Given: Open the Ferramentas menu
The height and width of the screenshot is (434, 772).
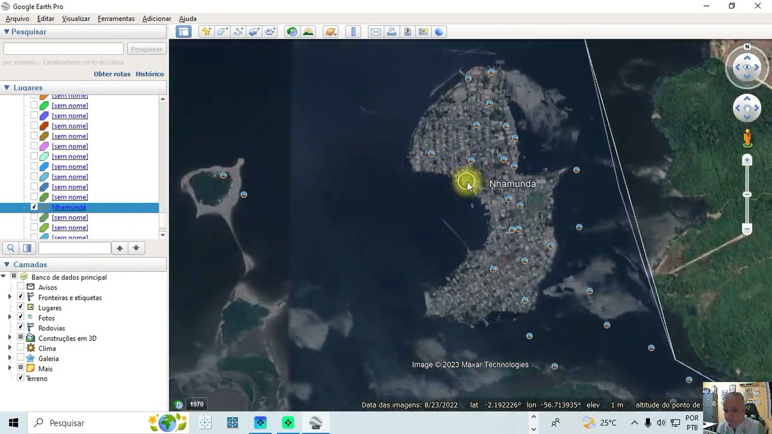Looking at the screenshot, I should 116,19.
